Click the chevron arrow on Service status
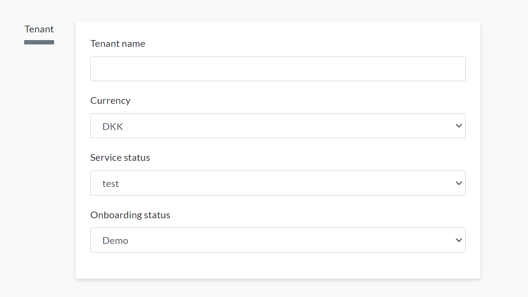This screenshot has height=297, width=528. point(458,183)
